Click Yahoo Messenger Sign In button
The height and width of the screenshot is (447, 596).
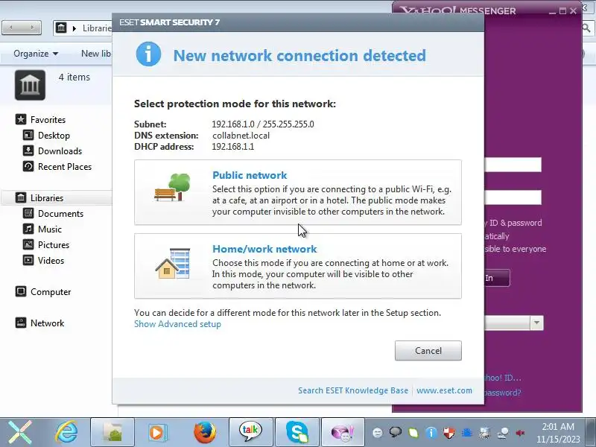click(497, 278)
